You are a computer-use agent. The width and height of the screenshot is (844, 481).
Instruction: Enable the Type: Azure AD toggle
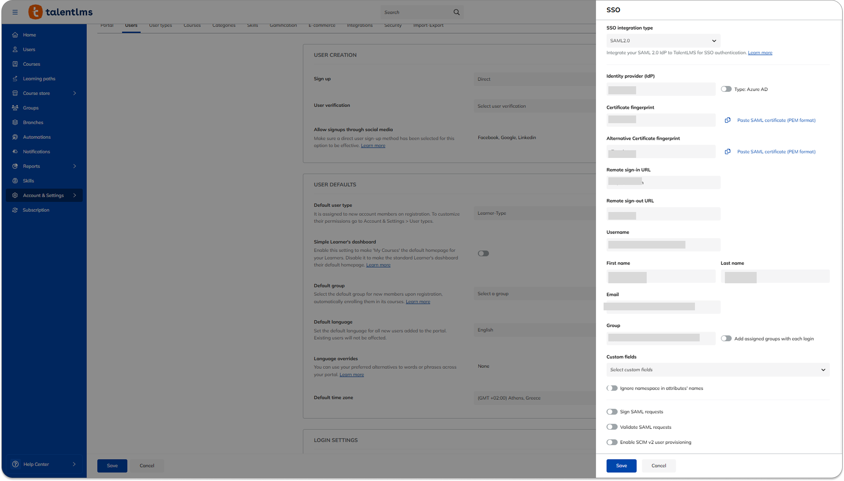pyautogui.click(x=726, y=89)
